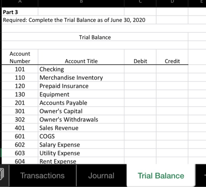
Task: Click the 'Debit' header cell
Action: pyautogui.click(x=140, y=57)
